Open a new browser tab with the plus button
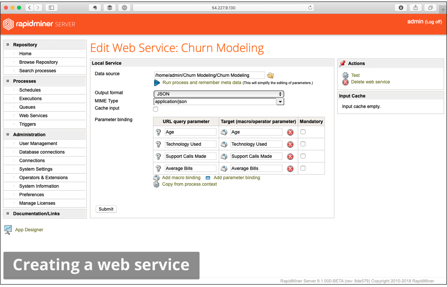447x287 pixels. [443, 9]
